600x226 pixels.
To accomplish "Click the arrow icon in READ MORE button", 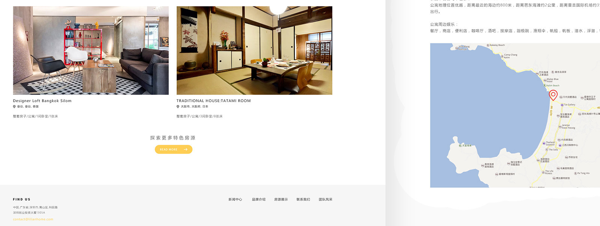I will pyautogui.click(x=186, y=150).
